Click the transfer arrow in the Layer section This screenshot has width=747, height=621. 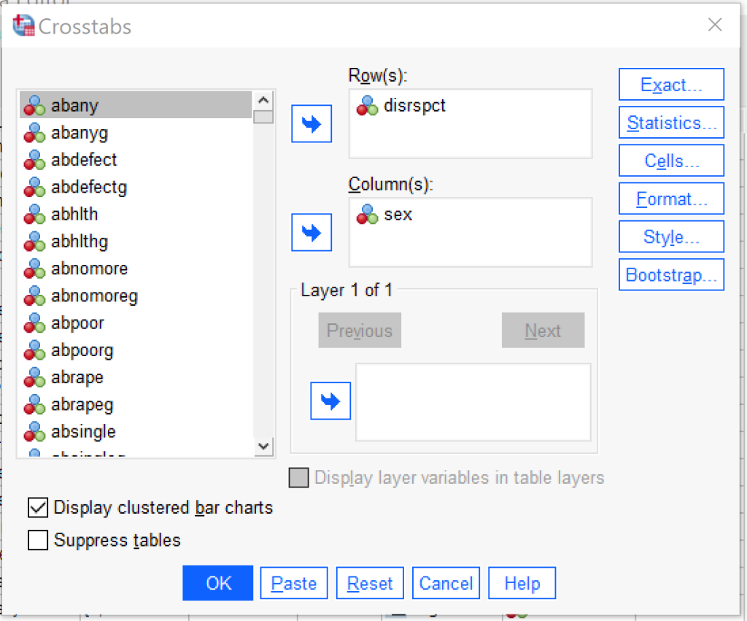(x=330, y=400)
